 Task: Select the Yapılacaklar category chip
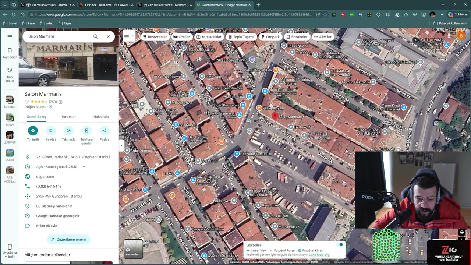click(209, 37)
